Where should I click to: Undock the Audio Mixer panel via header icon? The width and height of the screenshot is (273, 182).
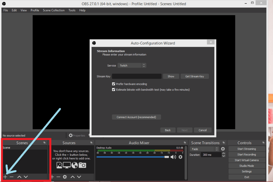[x=185, y=143]
